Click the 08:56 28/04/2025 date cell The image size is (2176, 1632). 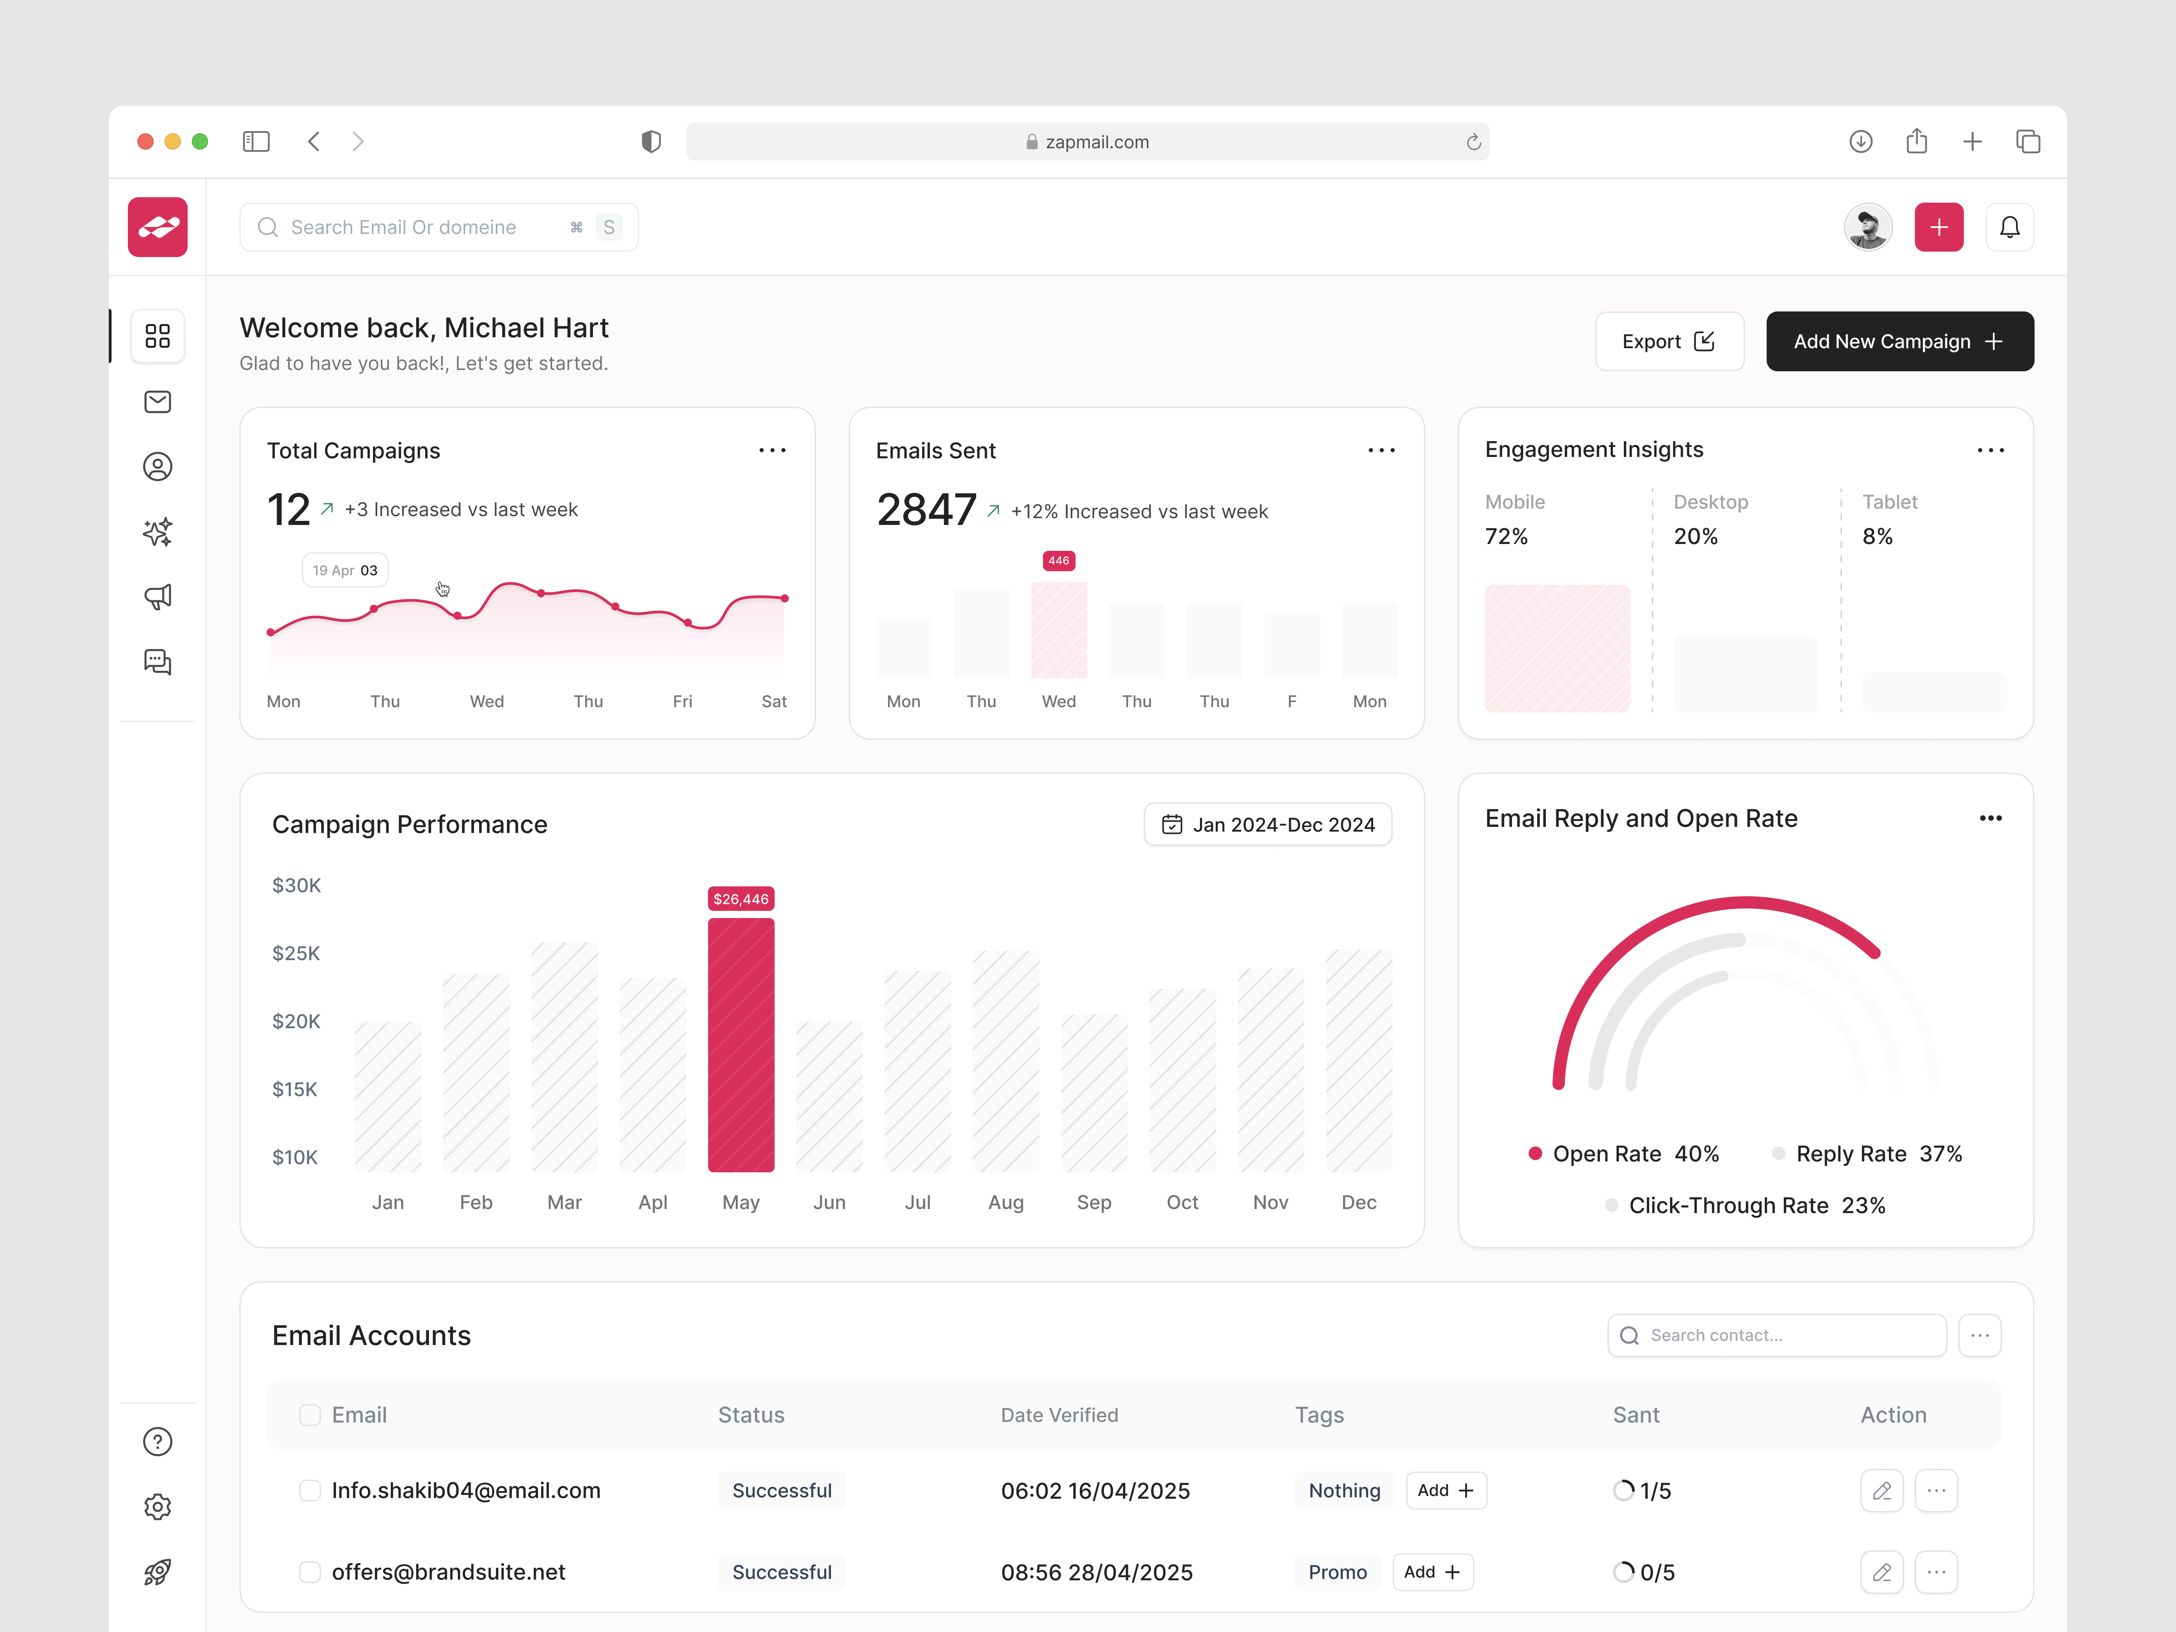pyautogui.click(x=1097, y=1572)
